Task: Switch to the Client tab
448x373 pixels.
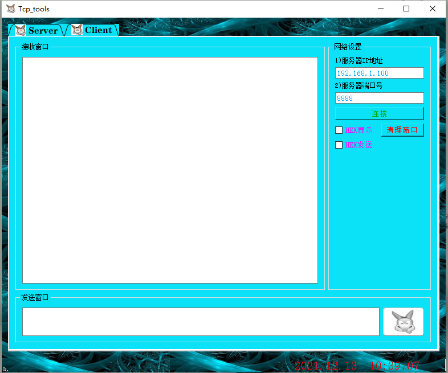Action: [92, 30]
